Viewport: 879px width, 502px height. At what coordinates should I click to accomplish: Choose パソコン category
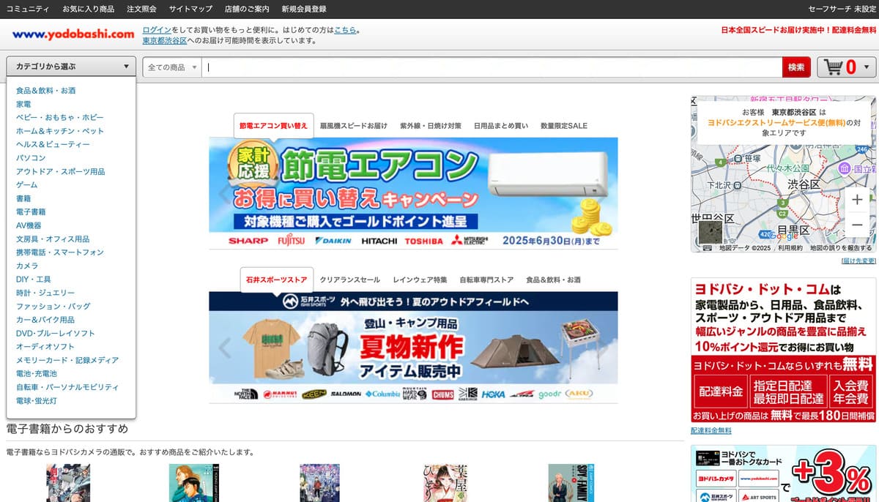[31, 158]
